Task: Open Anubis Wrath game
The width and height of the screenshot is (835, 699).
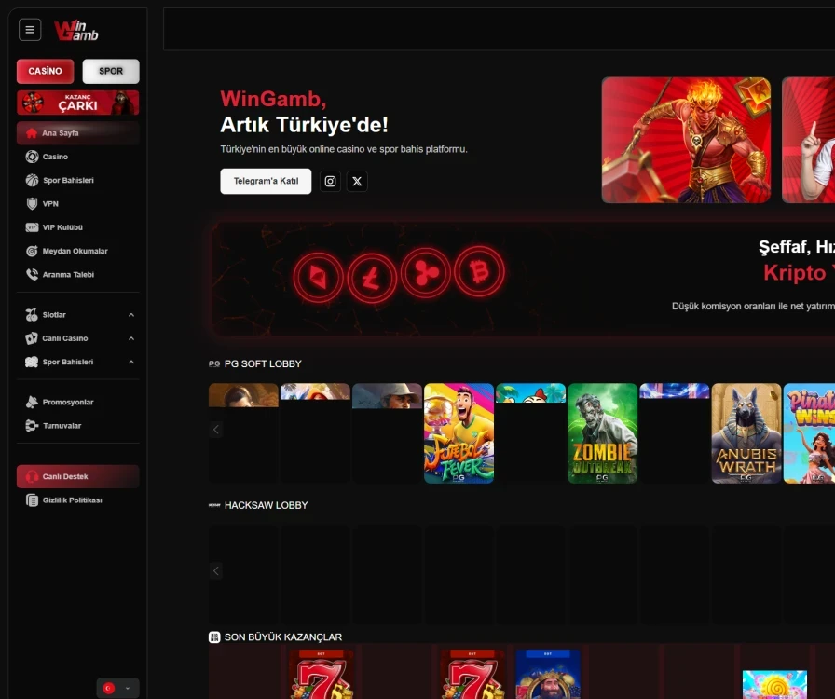Action: [x=746, y=433]
